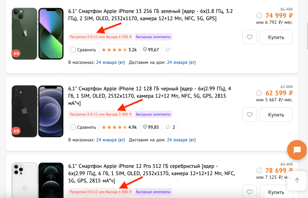The width and height of the screenshot is (308, 198).
Task: Click reliability shield rating 99,85
Action: (151, 127)
